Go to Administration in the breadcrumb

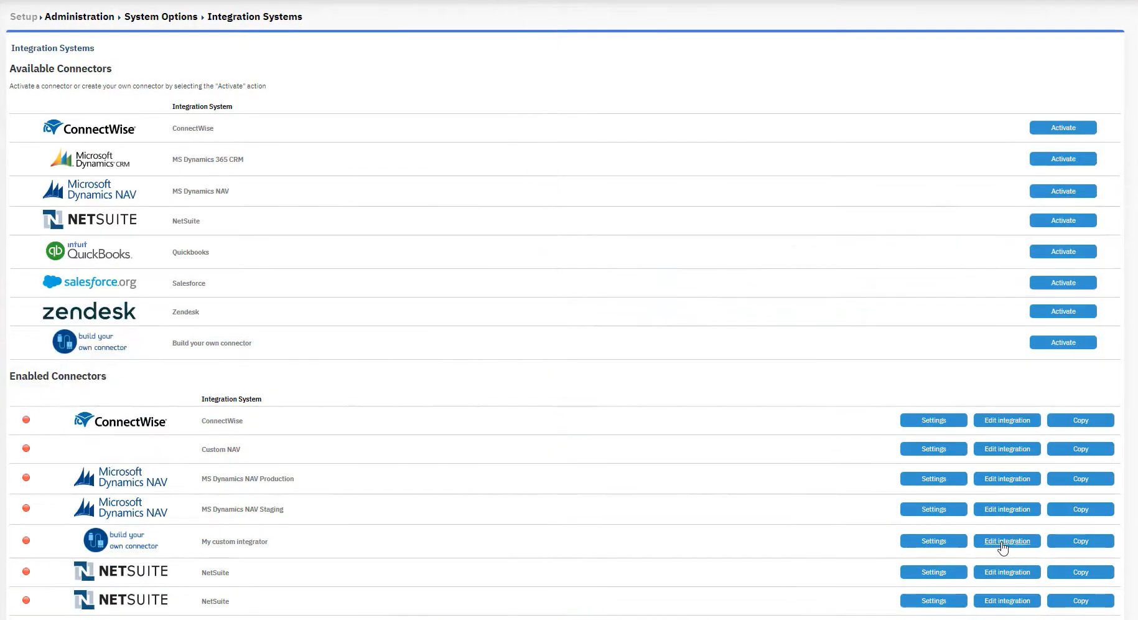tap(80, 17)
